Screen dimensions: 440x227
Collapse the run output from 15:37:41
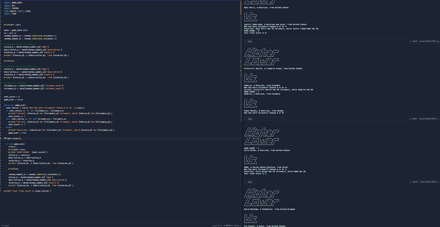[x=245, y=41]
